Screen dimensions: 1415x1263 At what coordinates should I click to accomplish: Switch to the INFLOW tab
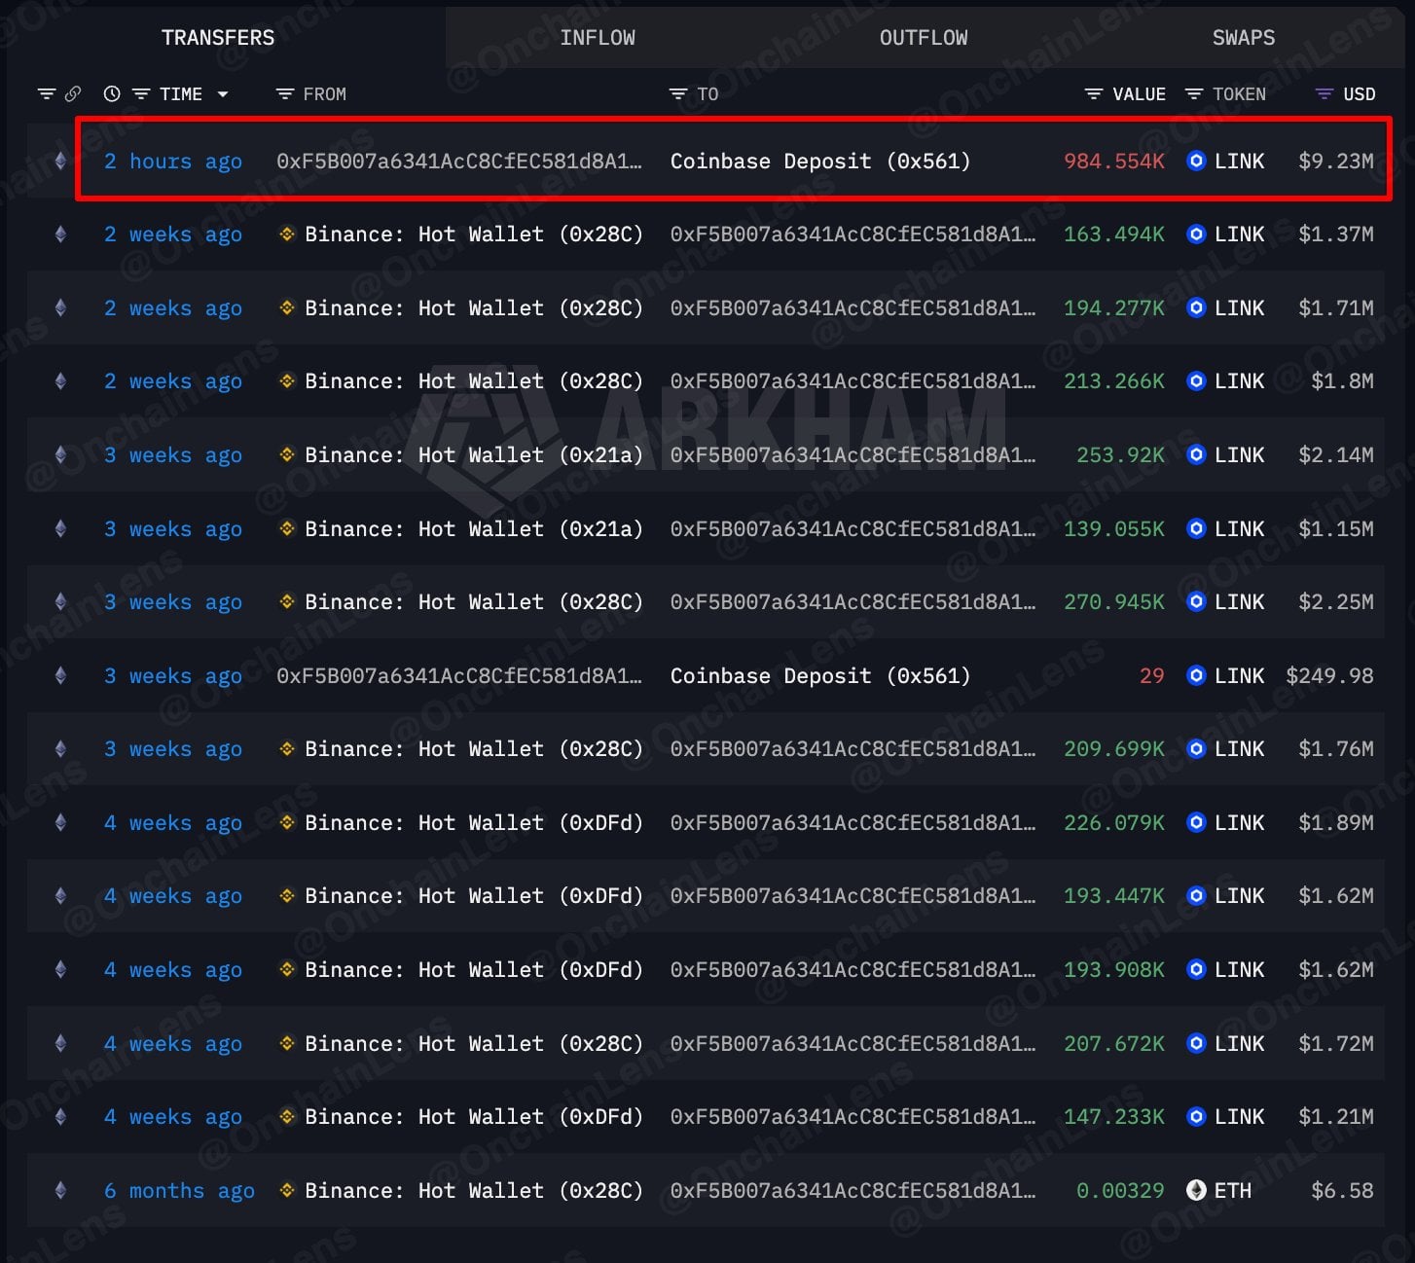[598, 37]
